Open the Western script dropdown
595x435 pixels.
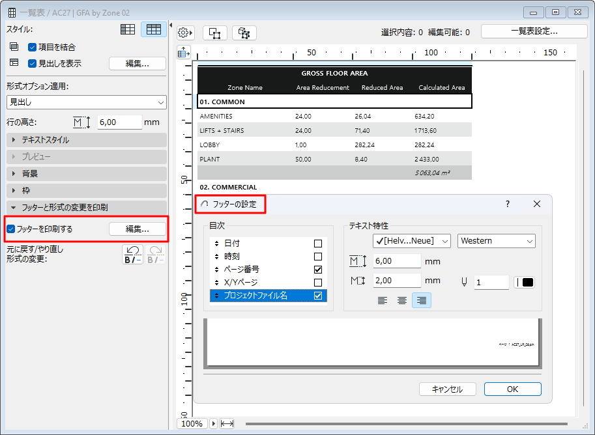pos(497,241)
